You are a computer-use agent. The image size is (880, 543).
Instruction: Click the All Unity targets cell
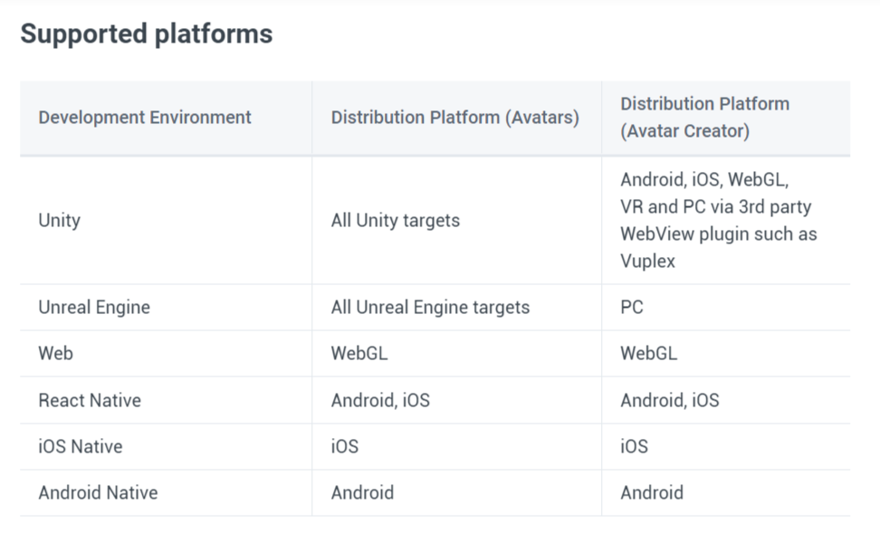(x=395, y=221)
